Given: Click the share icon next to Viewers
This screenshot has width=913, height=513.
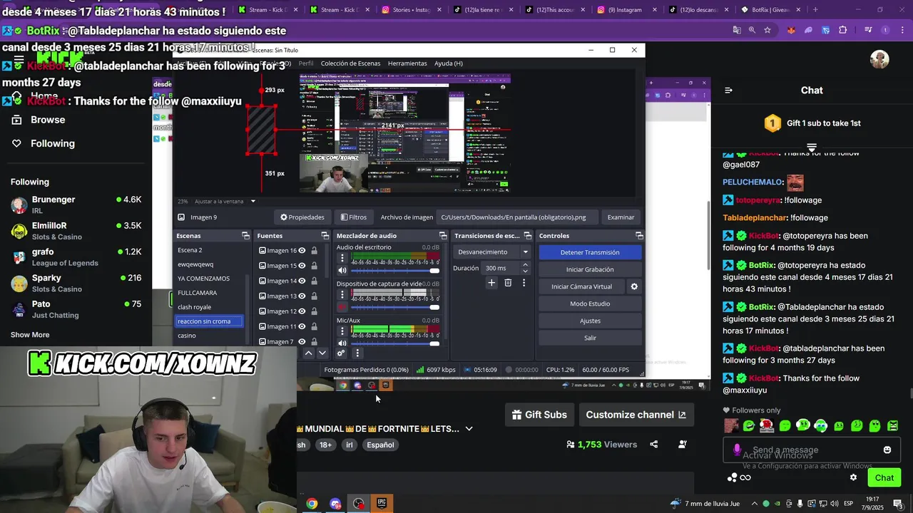Looking at the screenshot, I should (x=653, y=445).
